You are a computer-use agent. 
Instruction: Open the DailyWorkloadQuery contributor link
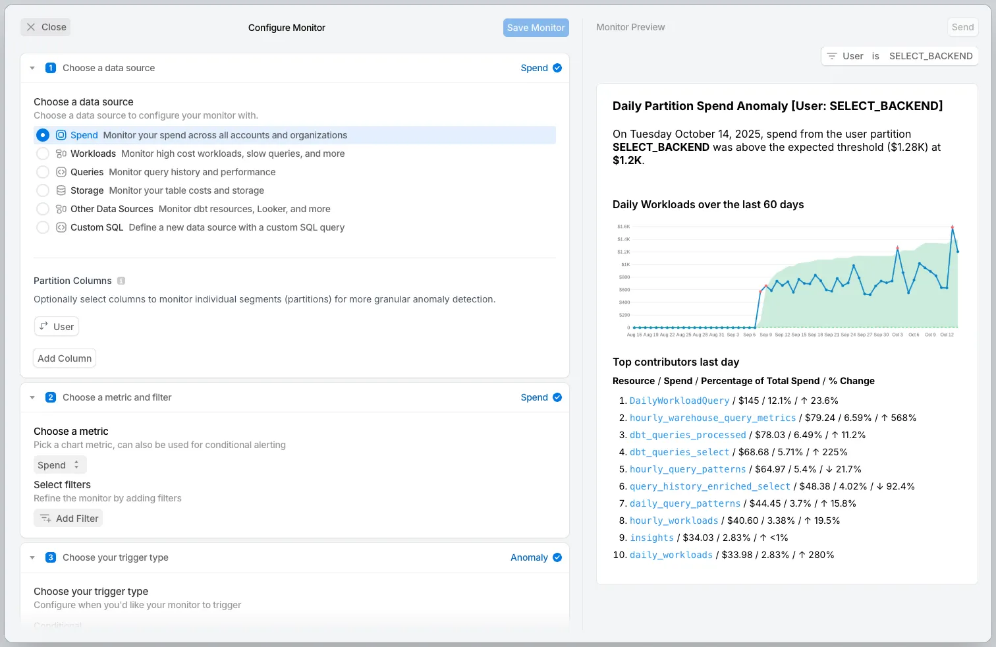coord(679,401)
